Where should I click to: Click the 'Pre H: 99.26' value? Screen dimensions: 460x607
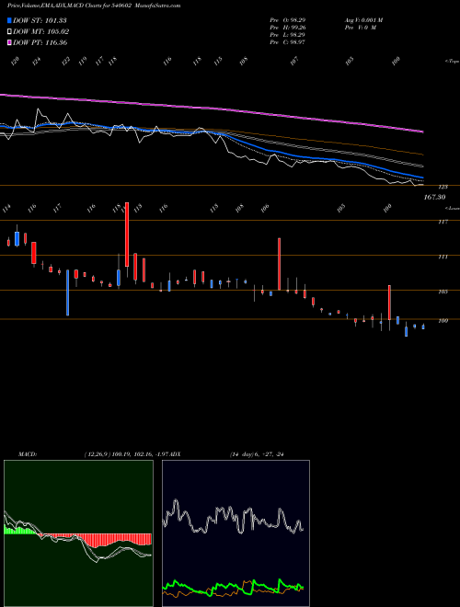pyautogui.click(x=288, y=28)
